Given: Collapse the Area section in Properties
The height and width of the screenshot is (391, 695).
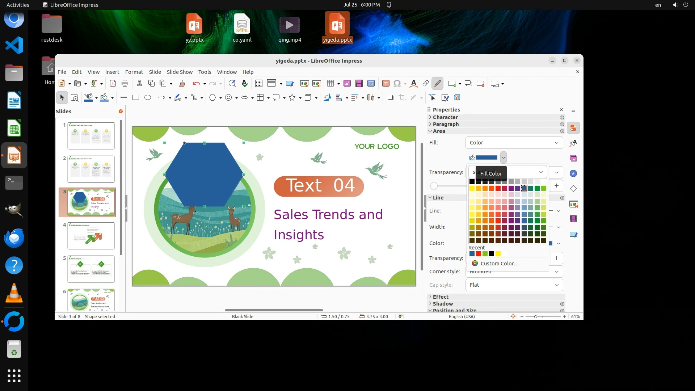Looking at the screenshot, I should [x=439, y=131].
